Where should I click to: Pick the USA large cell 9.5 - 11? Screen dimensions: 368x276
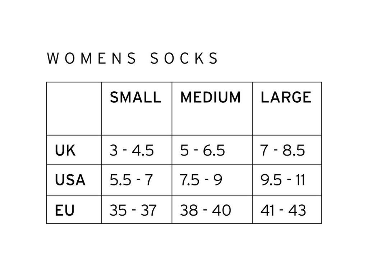coord(283,180)
